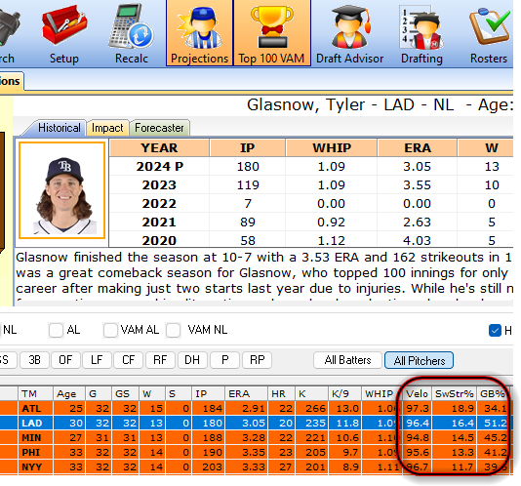Filter by CF position button
Viewport: 521px width, 486px height.
[x=128, y=360]
